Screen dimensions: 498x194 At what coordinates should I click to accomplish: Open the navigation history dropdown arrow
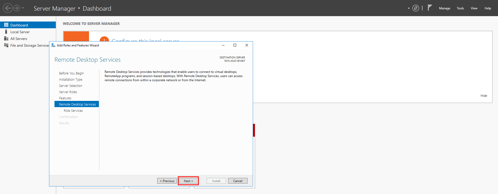click(x=23, y=8)
